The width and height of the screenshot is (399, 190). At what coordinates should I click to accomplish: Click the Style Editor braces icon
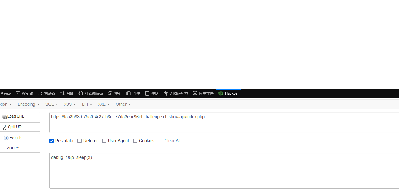(x=81, y=93)
